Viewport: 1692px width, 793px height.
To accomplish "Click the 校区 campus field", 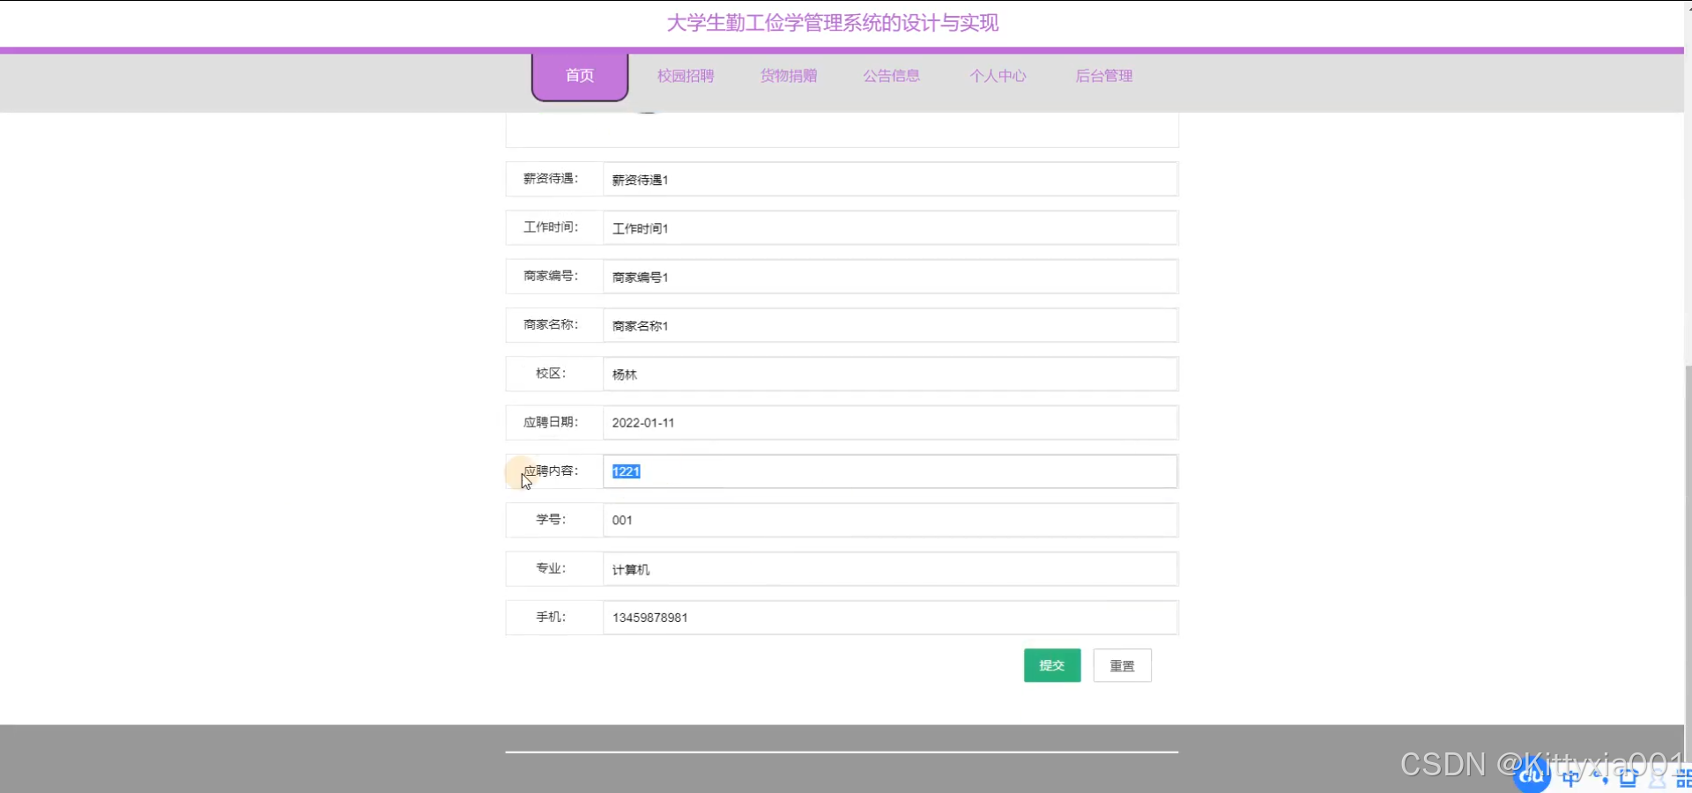I will 890,374.
